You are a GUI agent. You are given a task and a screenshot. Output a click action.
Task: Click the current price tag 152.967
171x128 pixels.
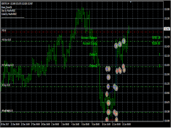click(167, 29)
